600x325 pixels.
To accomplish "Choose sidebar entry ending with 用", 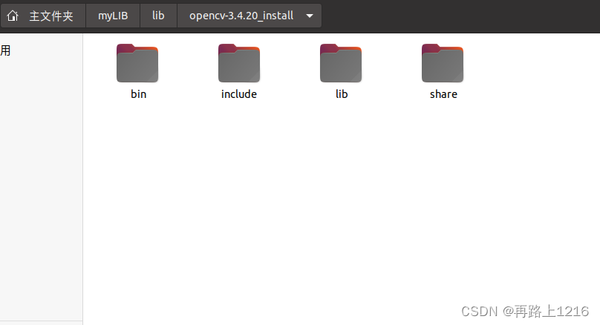I will pyautogui.click(x=5, y=50).
